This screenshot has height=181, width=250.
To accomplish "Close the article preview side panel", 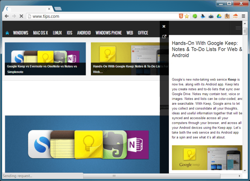I will point(164,26).
